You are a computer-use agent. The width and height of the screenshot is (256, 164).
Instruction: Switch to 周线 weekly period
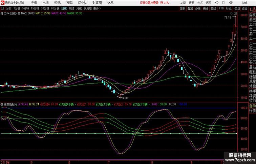[71, 8]
